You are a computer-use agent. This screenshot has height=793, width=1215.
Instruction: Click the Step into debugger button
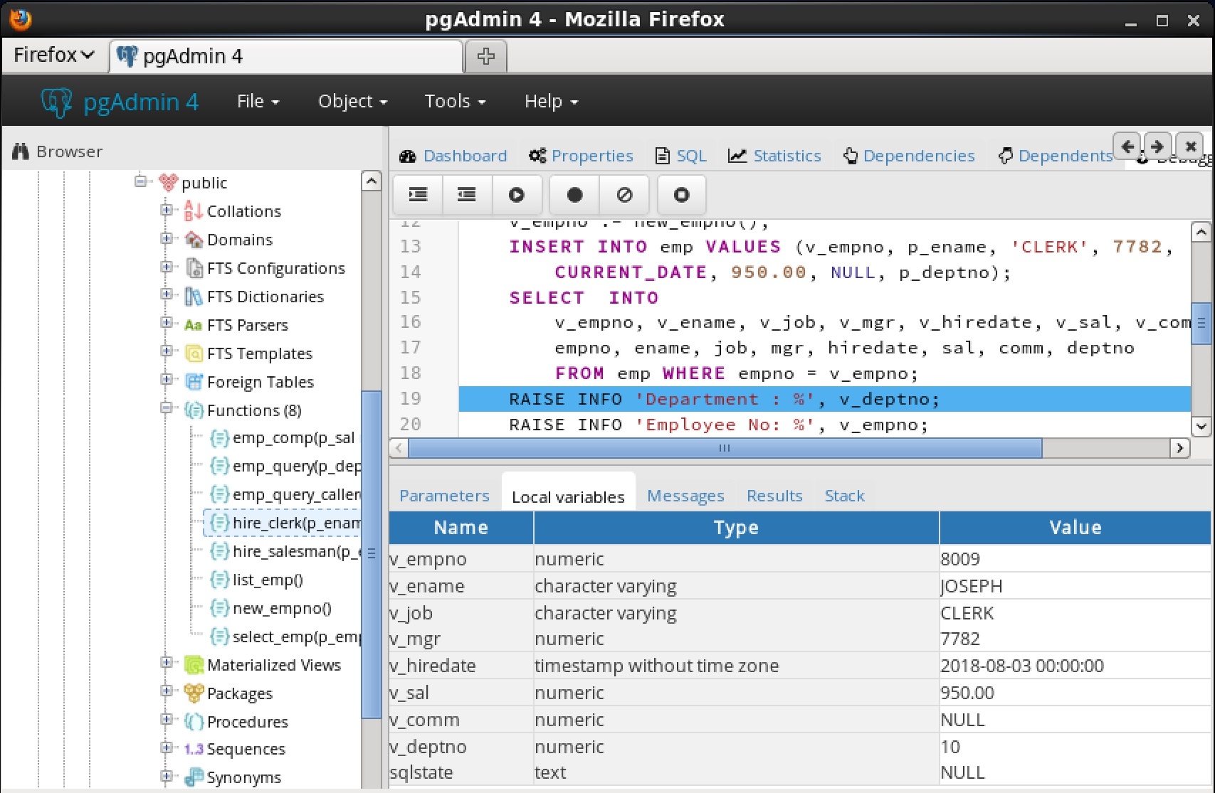pyautogui.click(x=418, y=195)
